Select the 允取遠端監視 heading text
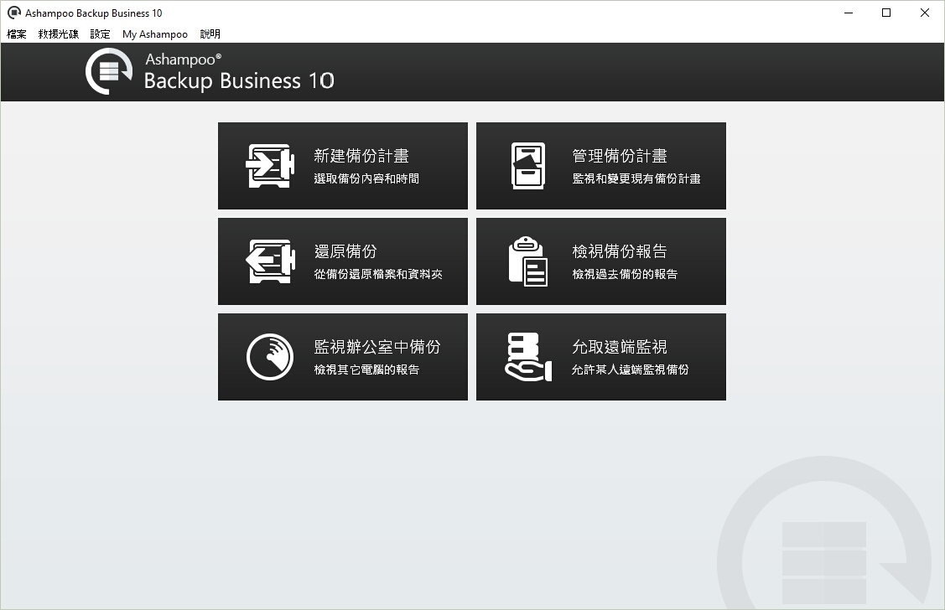This screenshot has height=610, width=945. point(620,347)
